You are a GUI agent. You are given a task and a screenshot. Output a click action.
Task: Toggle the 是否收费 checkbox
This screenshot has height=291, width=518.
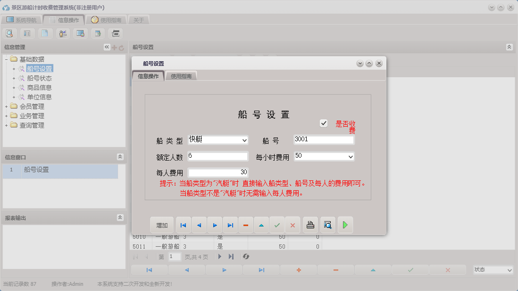click(x=324, y=123)
